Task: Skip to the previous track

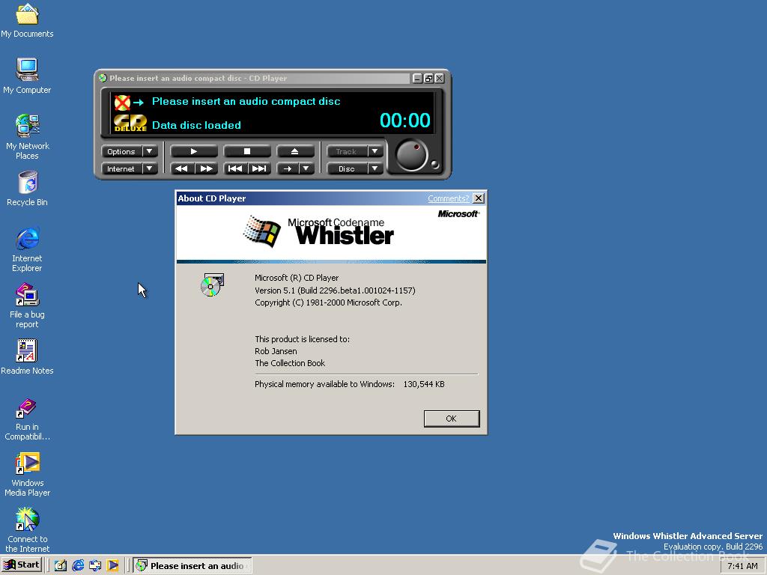Action: coord(235,168)
